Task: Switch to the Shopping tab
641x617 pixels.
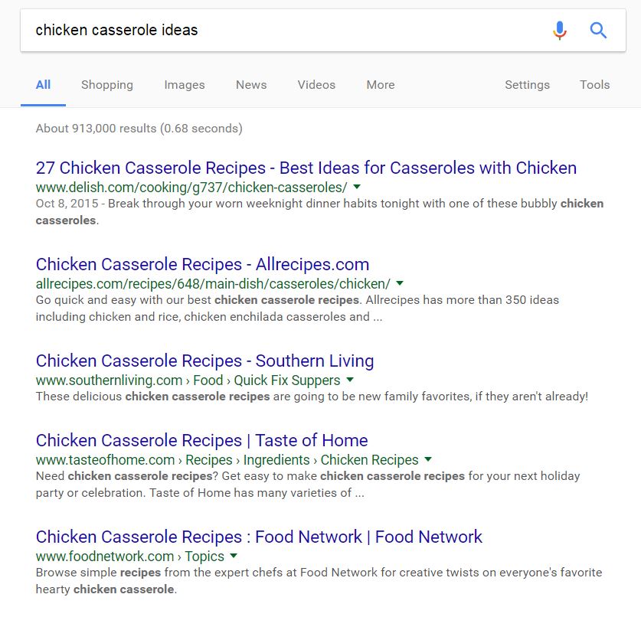Action: click(x=107, y=84)
